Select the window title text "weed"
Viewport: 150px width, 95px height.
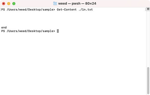(63, 4)
